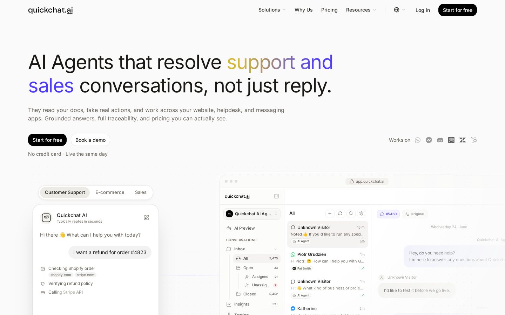Open the Quickchat AI Agent selector dropdown
This screenshot has width=505, height=315.
252,214
